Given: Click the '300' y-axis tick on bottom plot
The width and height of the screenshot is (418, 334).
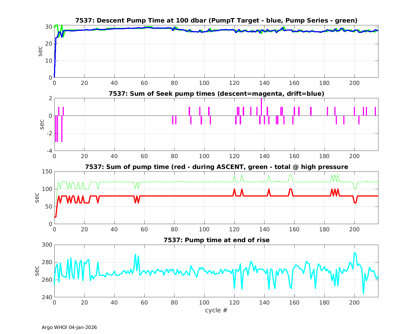Looking at the screenshot, I should click(48, 245).
